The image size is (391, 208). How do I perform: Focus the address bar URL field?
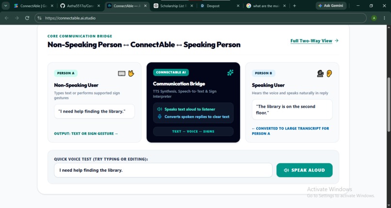(x=199, y=18)
